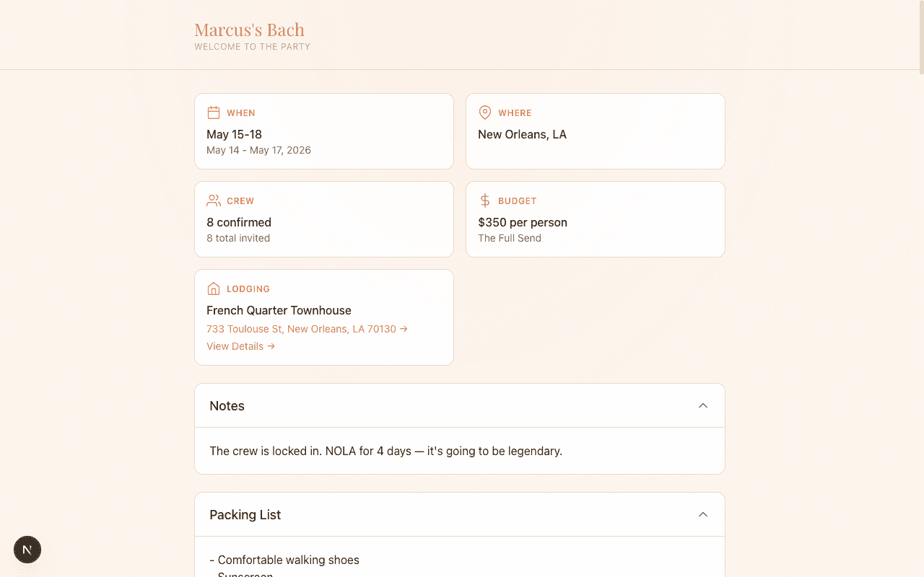Viewport: 924px width, 577px height.
Task: Click the arrow beside View Details
Action: (270, 346)
